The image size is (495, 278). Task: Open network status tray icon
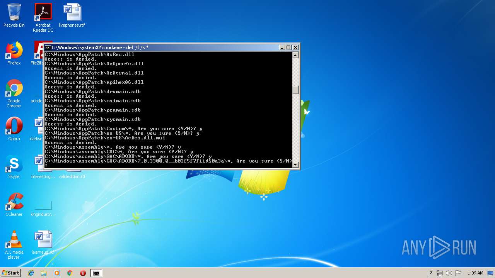click(440, 273)
